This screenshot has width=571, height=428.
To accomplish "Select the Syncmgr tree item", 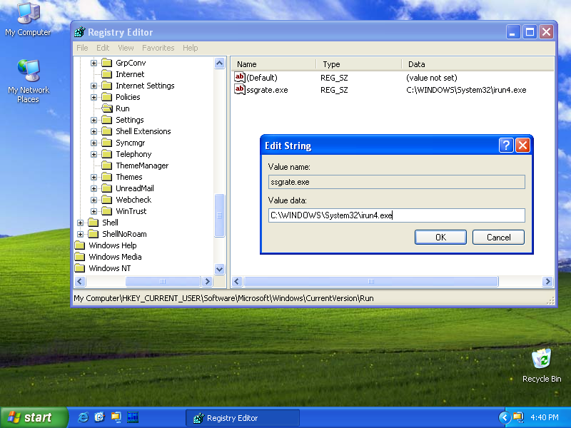I will point(131,143).
